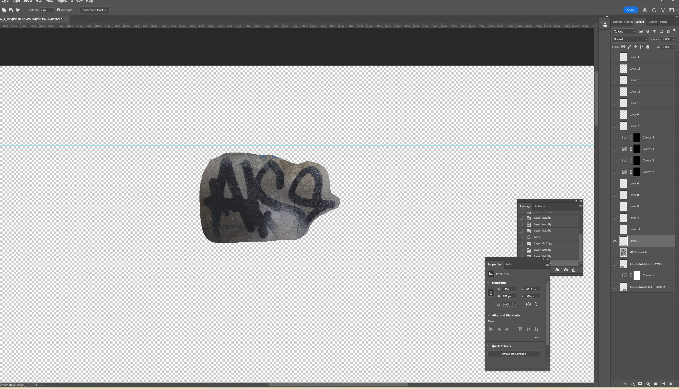Create a new layer with plus icon
Screen dimensions: 679x389
coord(663,384)
